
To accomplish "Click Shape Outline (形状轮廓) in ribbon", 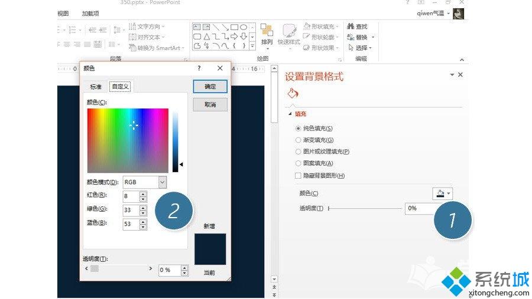I will pos(307,37).
